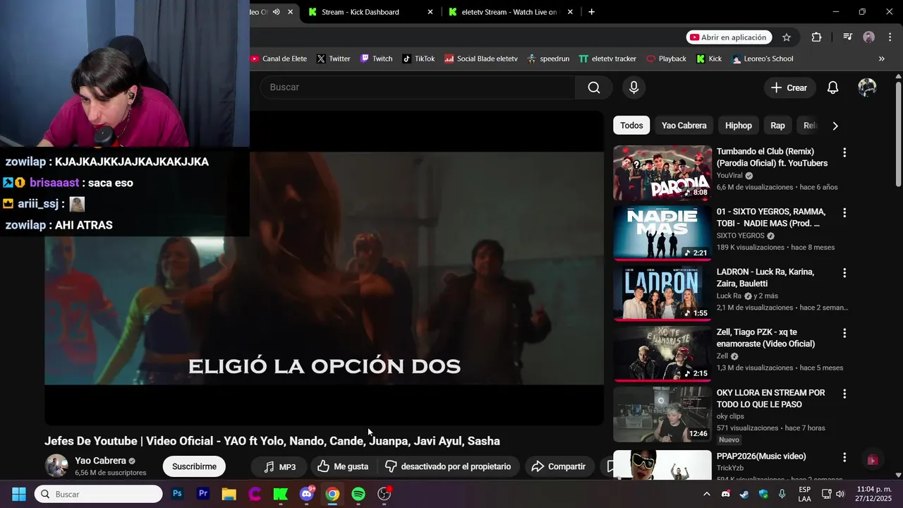Open options for OKY LLORA EN STREAM video
Viewport: 903px width, 508px height.
click(x=844, y=394)
